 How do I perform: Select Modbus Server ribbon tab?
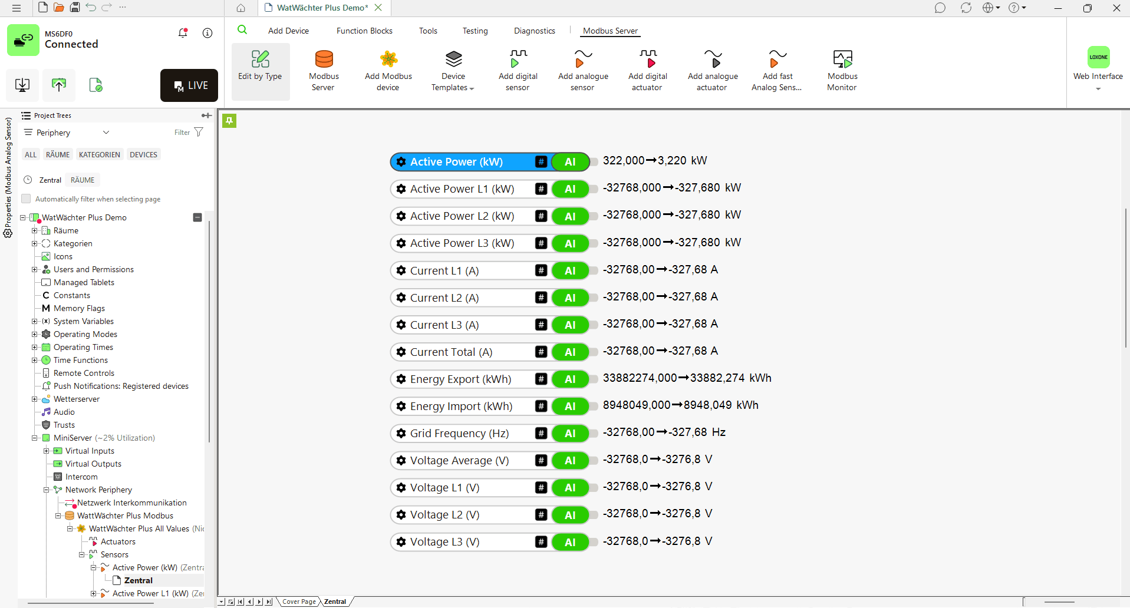pyautogui.click(x=610, y=31)
